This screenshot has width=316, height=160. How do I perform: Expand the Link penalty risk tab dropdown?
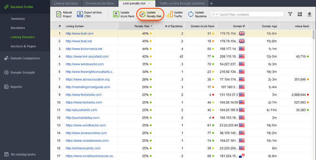(149, 3)
